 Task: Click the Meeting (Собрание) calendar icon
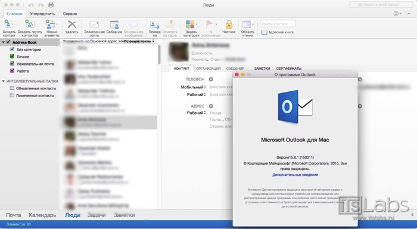click(114, 24)
